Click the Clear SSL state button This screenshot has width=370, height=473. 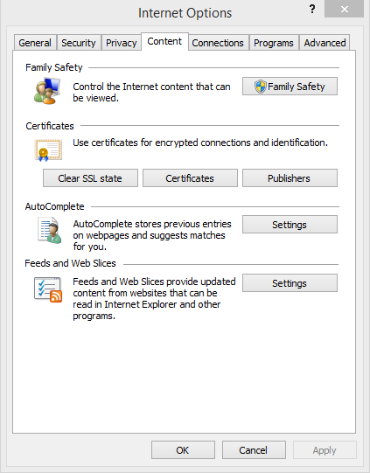click(x=90, y=178)
